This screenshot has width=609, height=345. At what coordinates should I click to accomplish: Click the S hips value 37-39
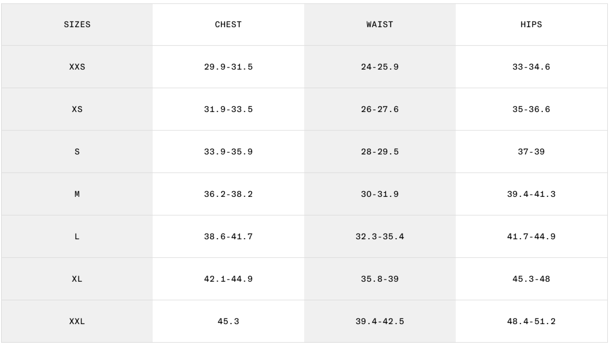coord(531,152)
